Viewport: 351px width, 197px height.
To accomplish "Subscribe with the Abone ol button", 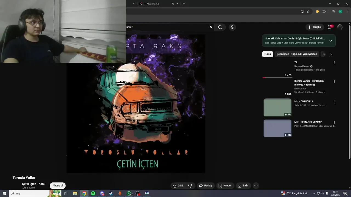I will (58, 186).
